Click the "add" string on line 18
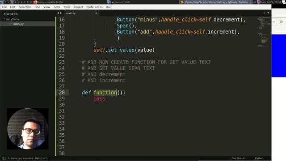 (144, 32)
